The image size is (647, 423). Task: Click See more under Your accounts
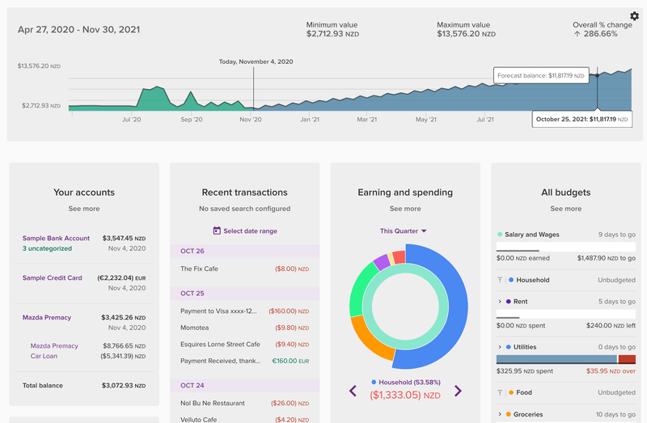coord(84,209)
